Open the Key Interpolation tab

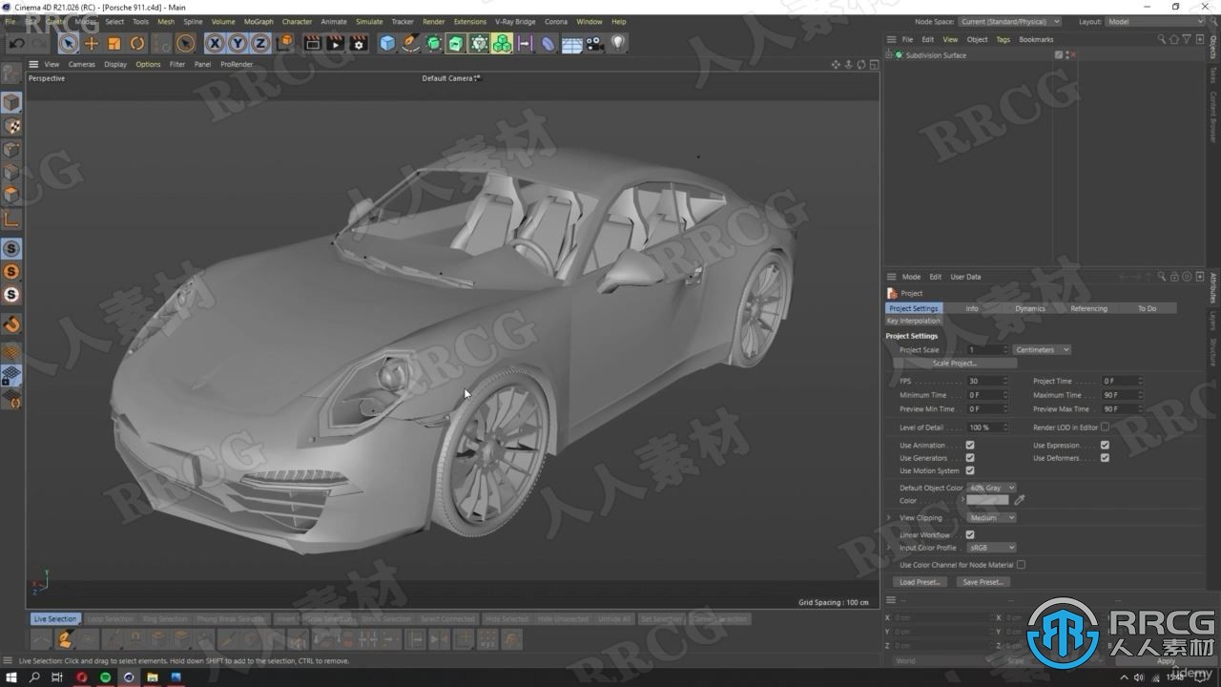coord(914,321)
